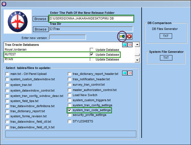Browse for the new release folder
The height and width of the screenshot is (145, 191).
pyautogui.click(x=40, y=19)
